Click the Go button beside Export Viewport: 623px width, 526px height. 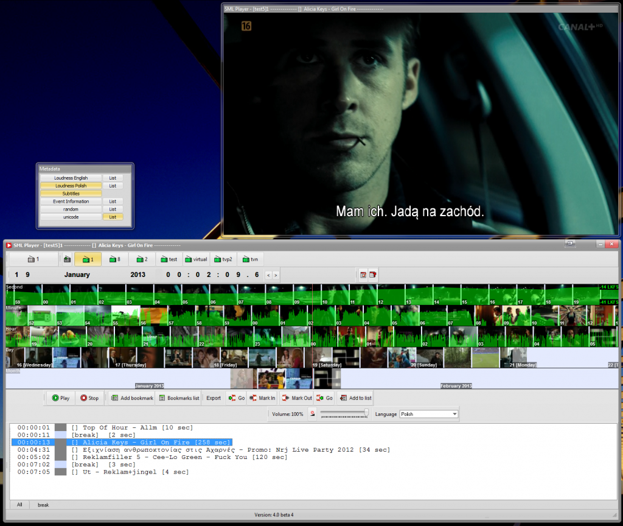tap(237, 398)
